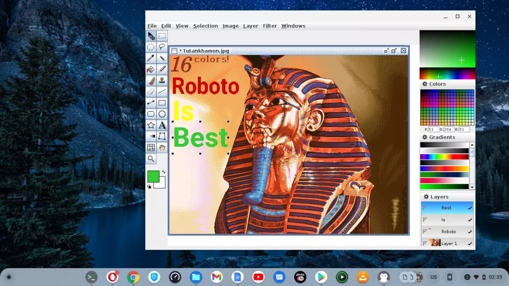Select the Rectangle shape tool

[x=162, y=103]
